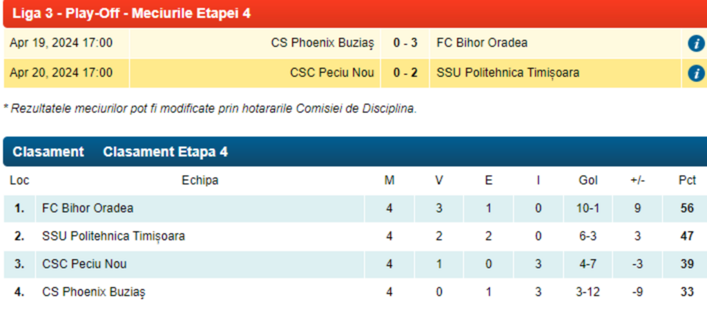Viewport: 707px width, 310px height.
Task: Select the Clasament Etapa 4 tab
Action: pyautogui.click(x=165, y=152)
